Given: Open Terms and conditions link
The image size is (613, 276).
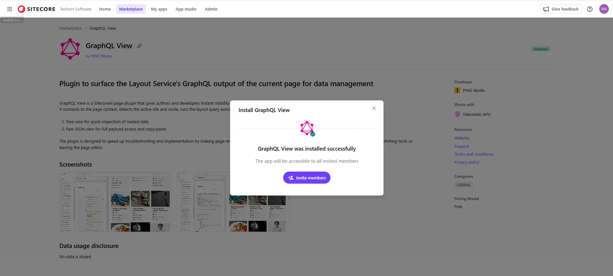Looking at the screenshot, I should point(474,154).
